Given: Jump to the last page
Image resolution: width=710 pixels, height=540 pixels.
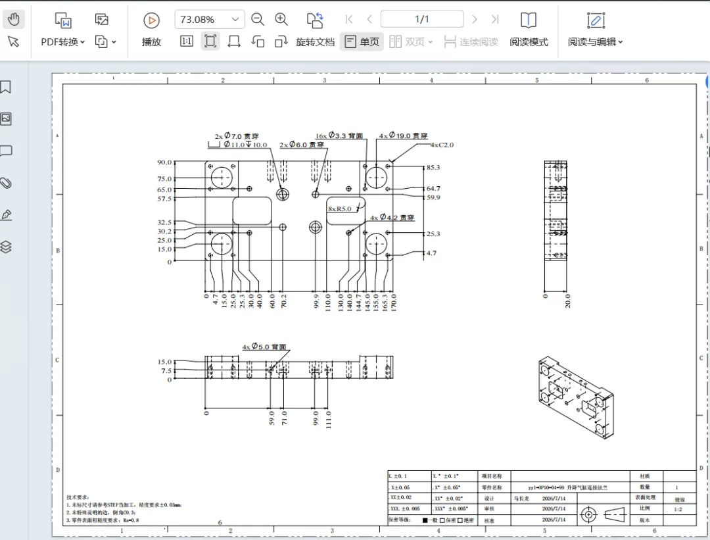Looking at the screenshot, I should (x=495, y=19).
